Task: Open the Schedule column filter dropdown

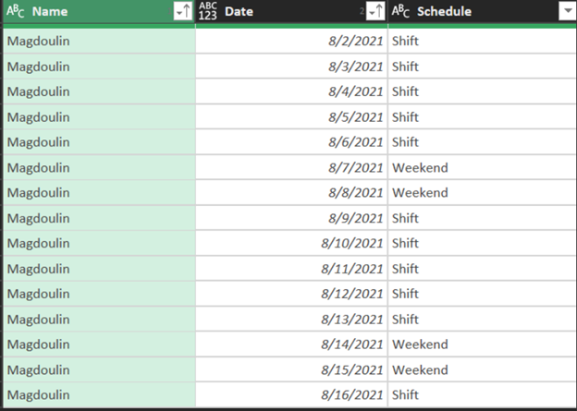Action: coord(567,11)
